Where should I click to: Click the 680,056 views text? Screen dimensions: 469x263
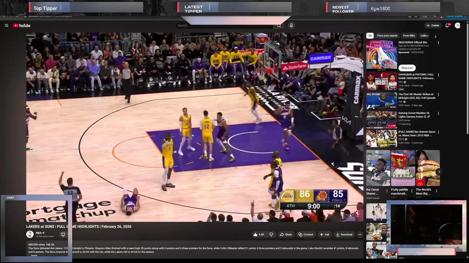pos(37,244)
